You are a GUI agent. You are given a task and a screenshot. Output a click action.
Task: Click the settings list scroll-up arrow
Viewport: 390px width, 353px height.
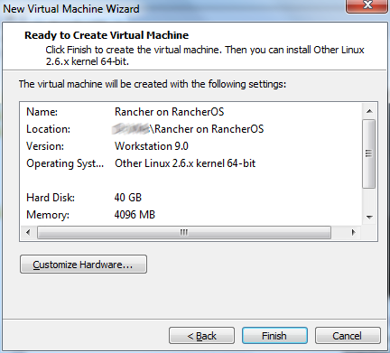[369, 111]
